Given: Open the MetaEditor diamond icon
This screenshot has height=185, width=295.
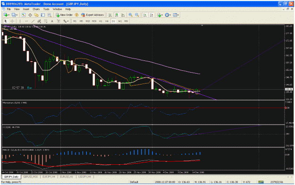Looking at the screenshot, I should (76, 15).
